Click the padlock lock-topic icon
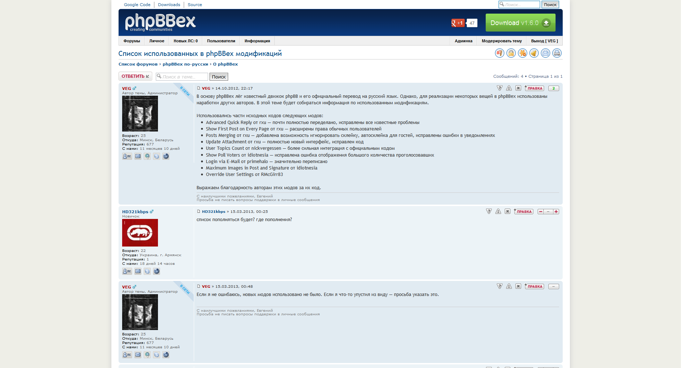Screen dimensions: 687x368 point(511,53)
